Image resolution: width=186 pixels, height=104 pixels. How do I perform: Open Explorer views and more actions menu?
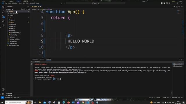coord(28,7)
